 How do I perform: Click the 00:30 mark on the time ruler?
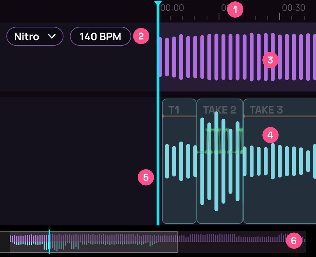click(294, 8)
